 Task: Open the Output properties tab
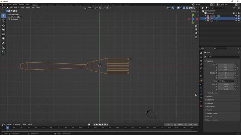tap(201, 61)
